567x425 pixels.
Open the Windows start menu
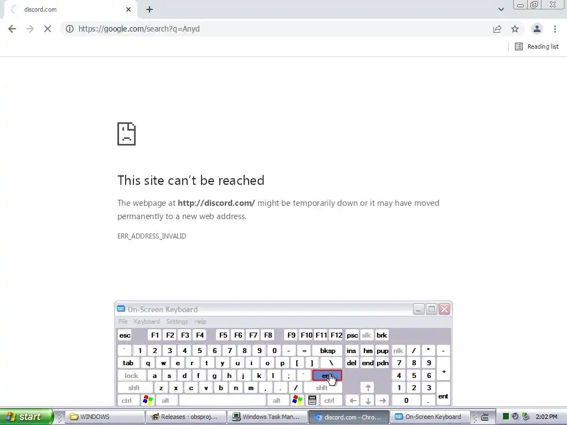(26, 417)
